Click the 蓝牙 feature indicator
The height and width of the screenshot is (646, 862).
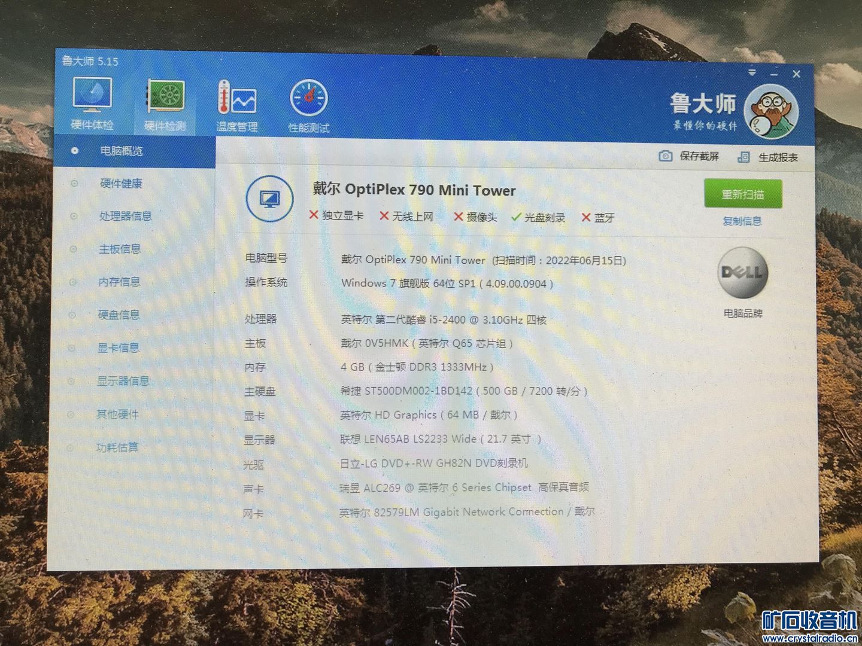(598, 218)
